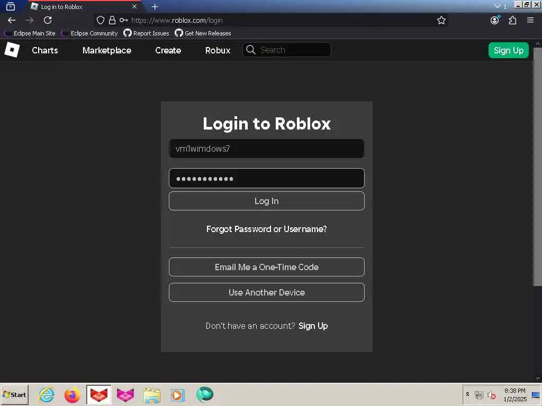This screenshot has width=542, height=406.
Task: Open the Robux navigation item
Action: pos(218,50)
